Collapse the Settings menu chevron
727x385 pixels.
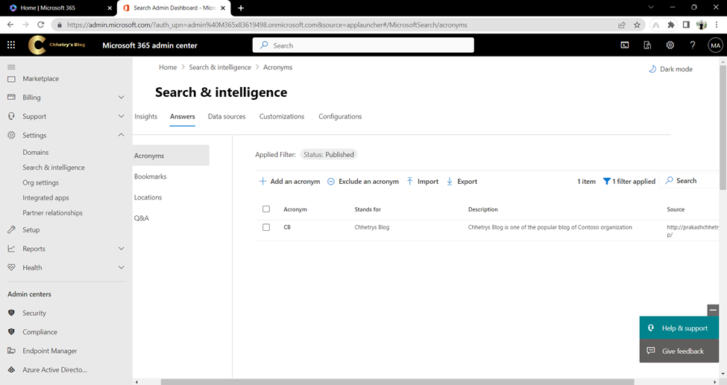click(121, 135)
